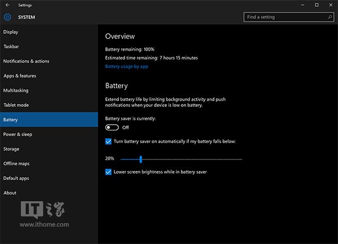Select Multitasking from sidebar

[16, 91]
